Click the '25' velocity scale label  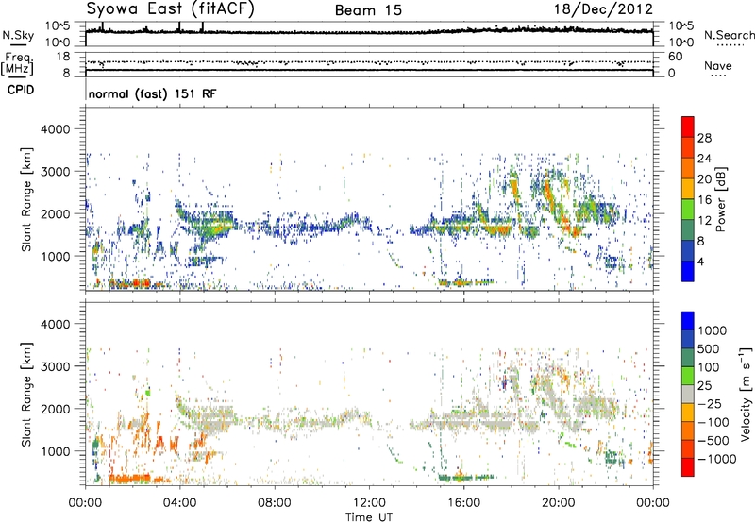coord(705,386)
